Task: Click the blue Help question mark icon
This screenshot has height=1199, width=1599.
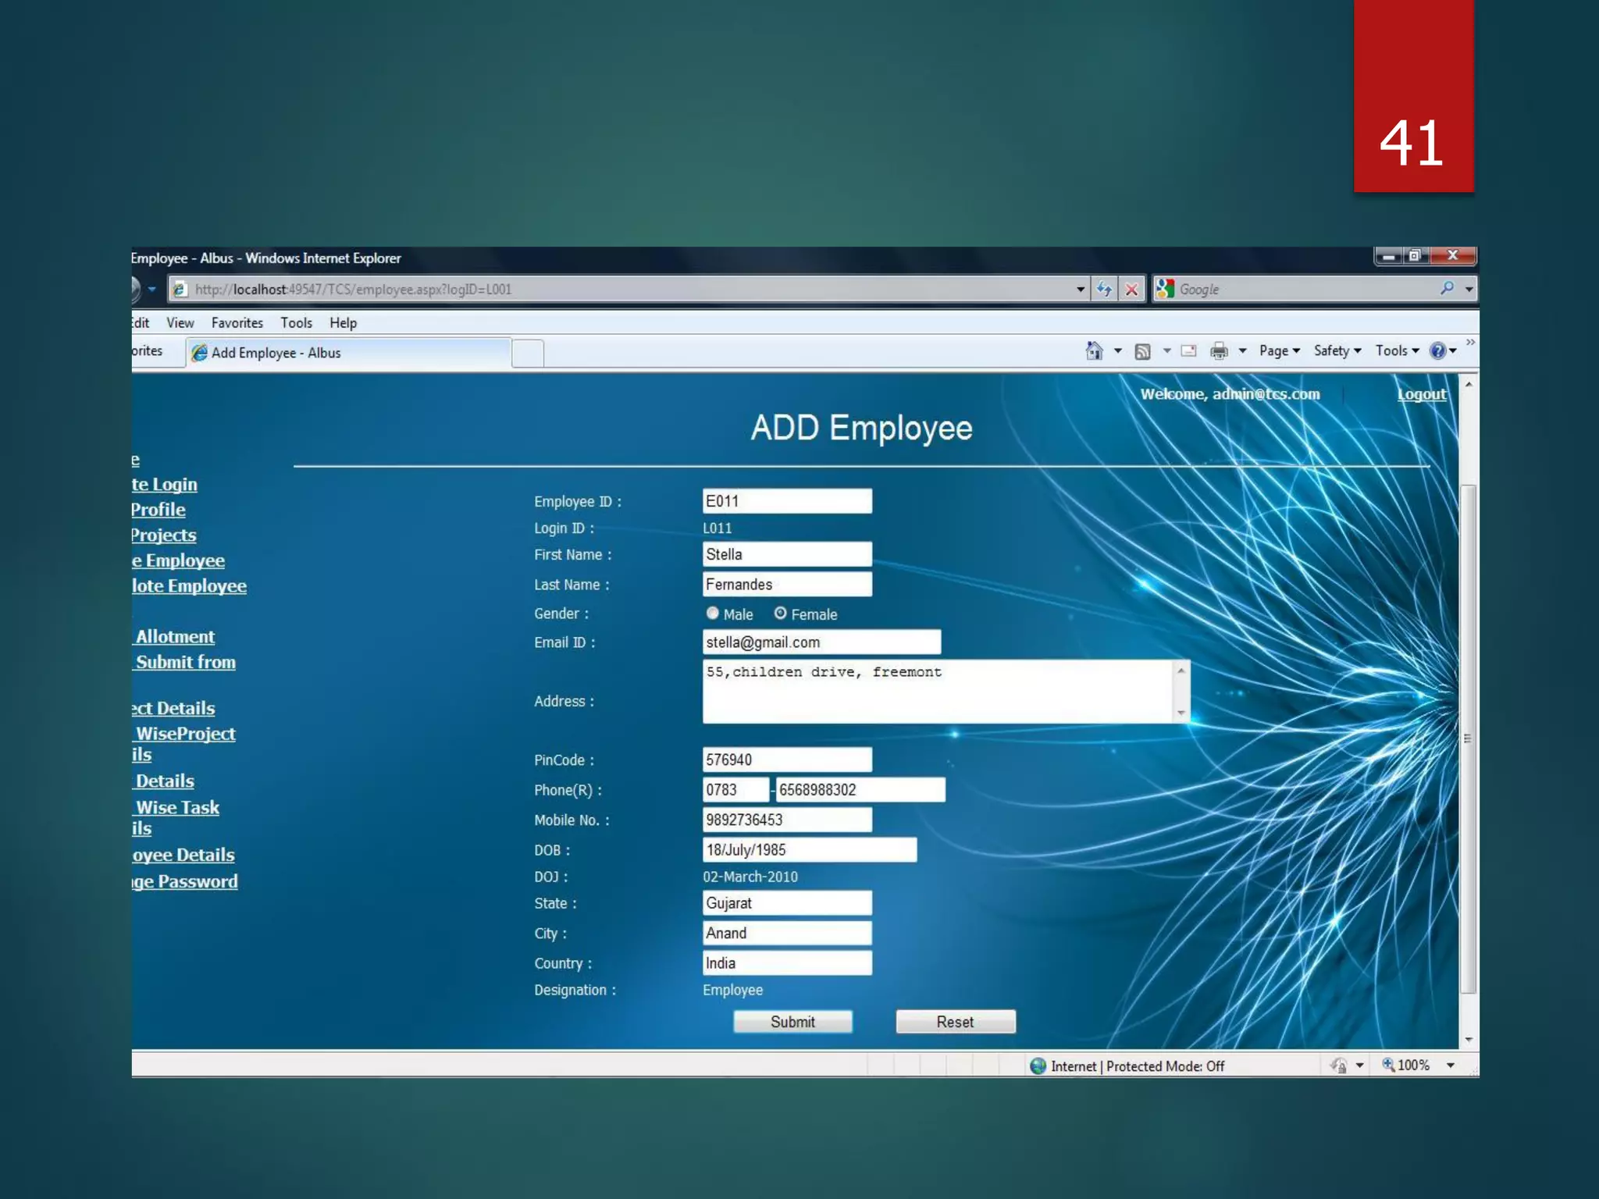Action: (1437, 351)
